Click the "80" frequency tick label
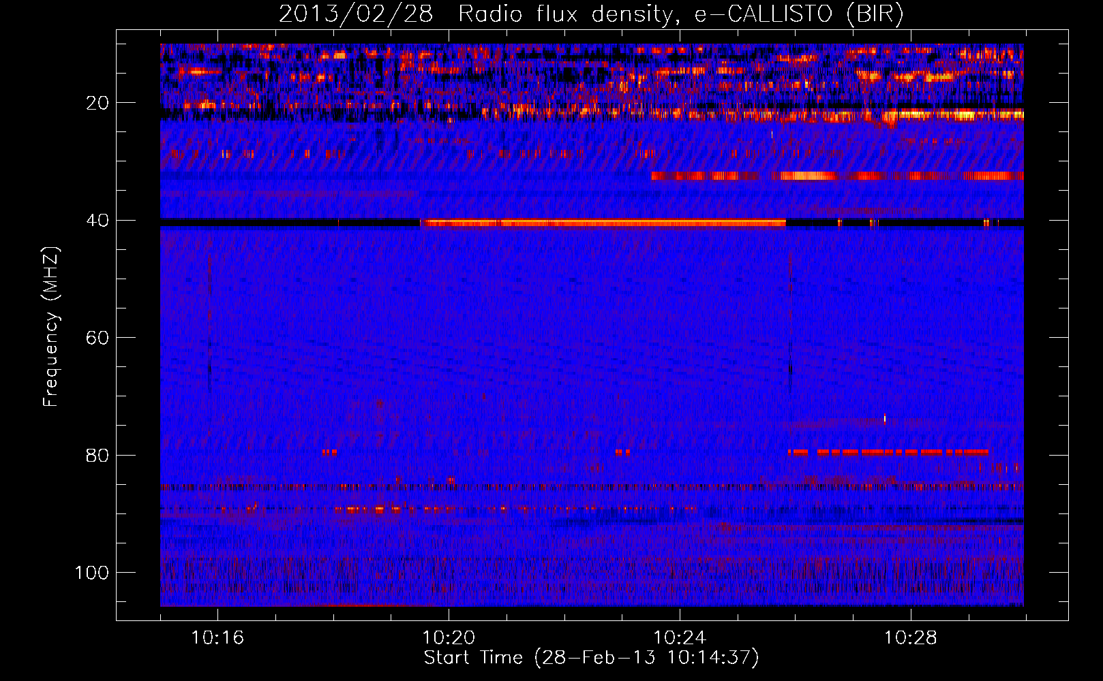This screenshot has width=1103, height=681. point(97,456)
